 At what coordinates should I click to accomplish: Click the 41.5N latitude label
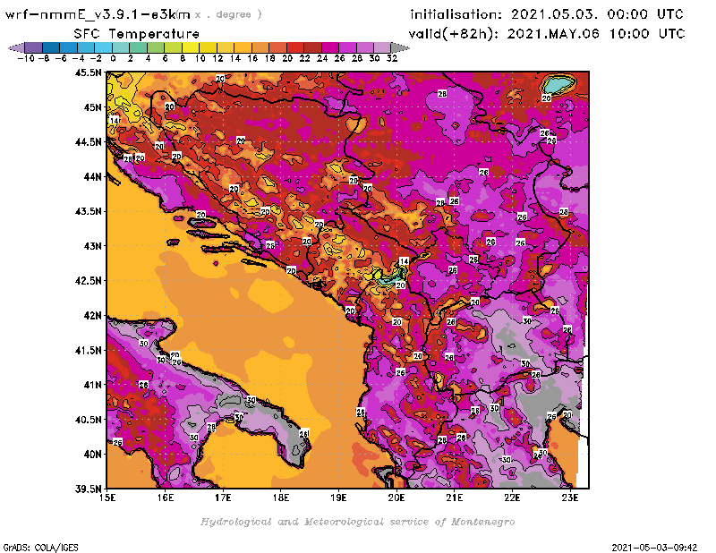88,350
